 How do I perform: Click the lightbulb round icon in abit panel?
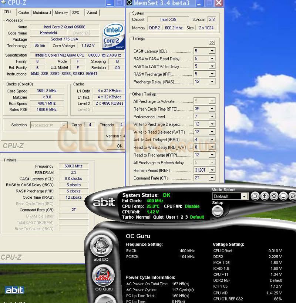click(x=274, y=196)
